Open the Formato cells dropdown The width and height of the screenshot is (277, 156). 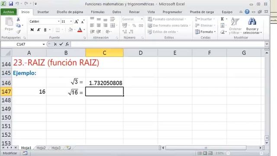pyautogui.click(x=205, y=32)
